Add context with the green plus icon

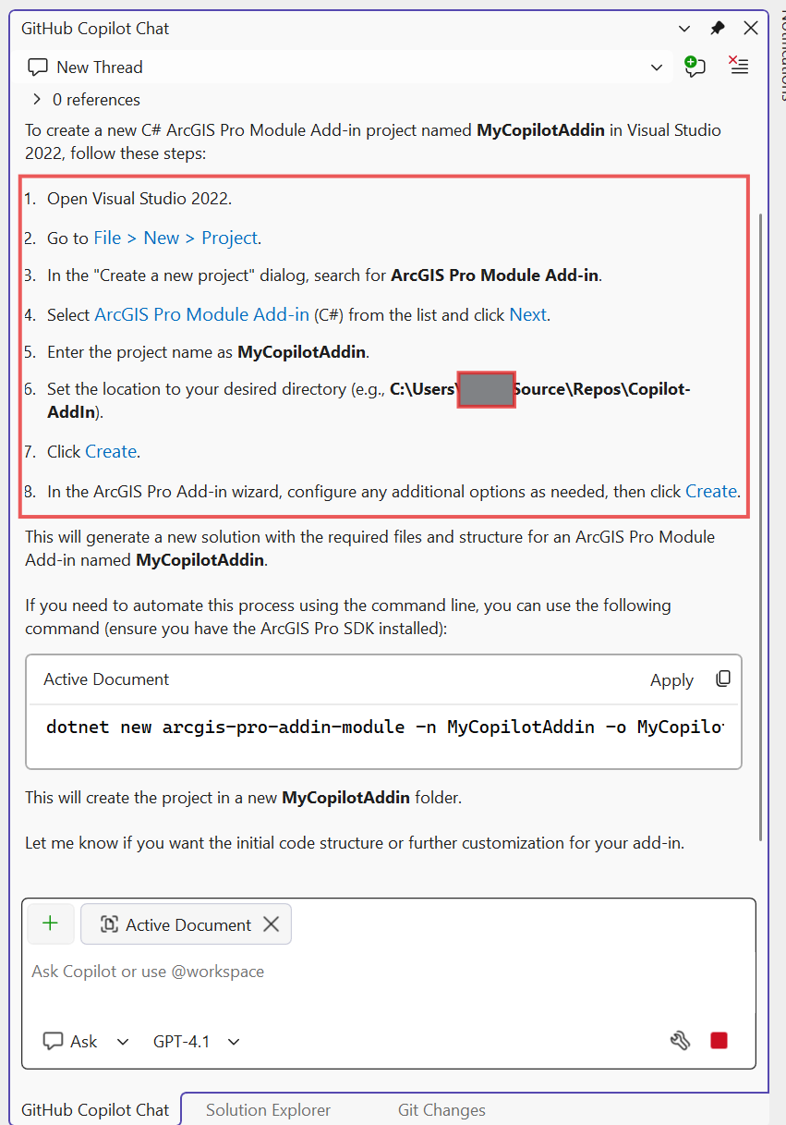51,923
